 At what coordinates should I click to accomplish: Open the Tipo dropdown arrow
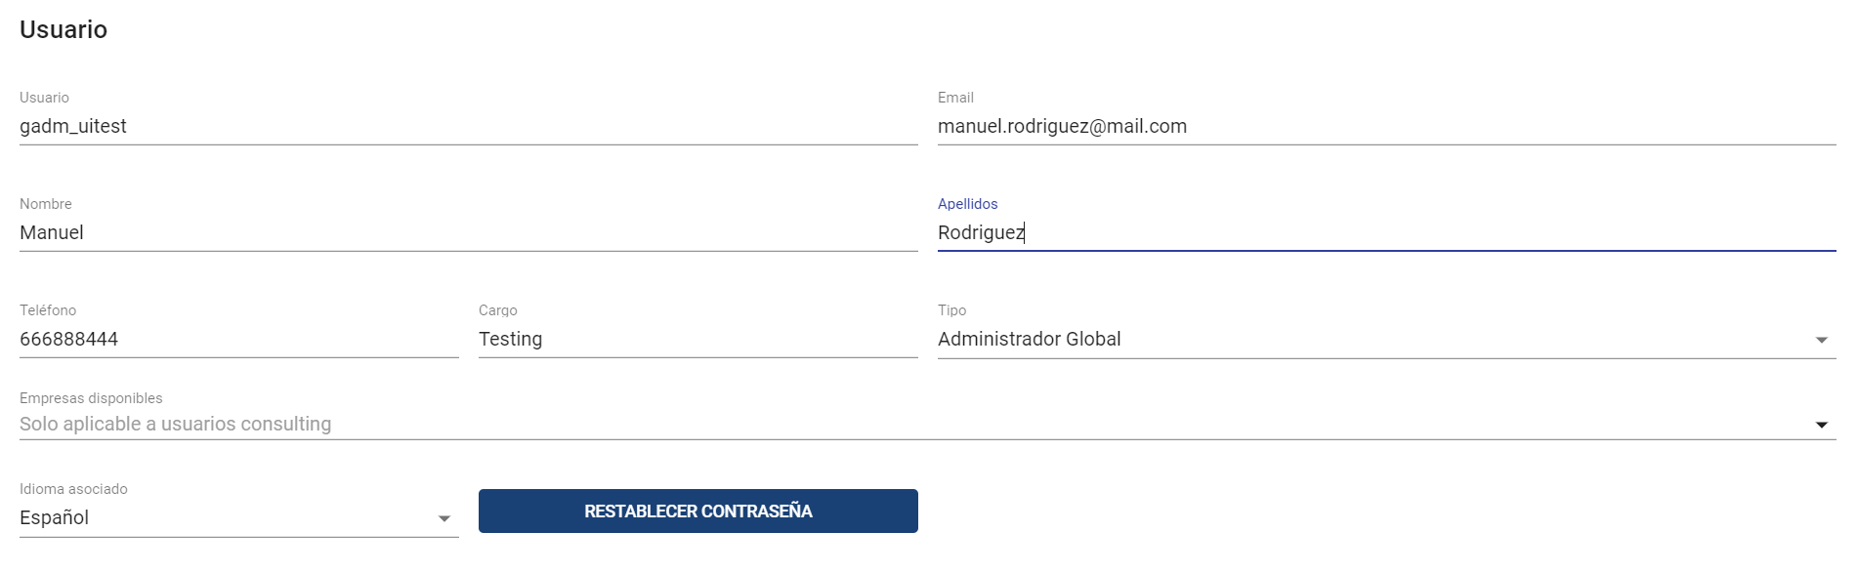click(1821, 340)
